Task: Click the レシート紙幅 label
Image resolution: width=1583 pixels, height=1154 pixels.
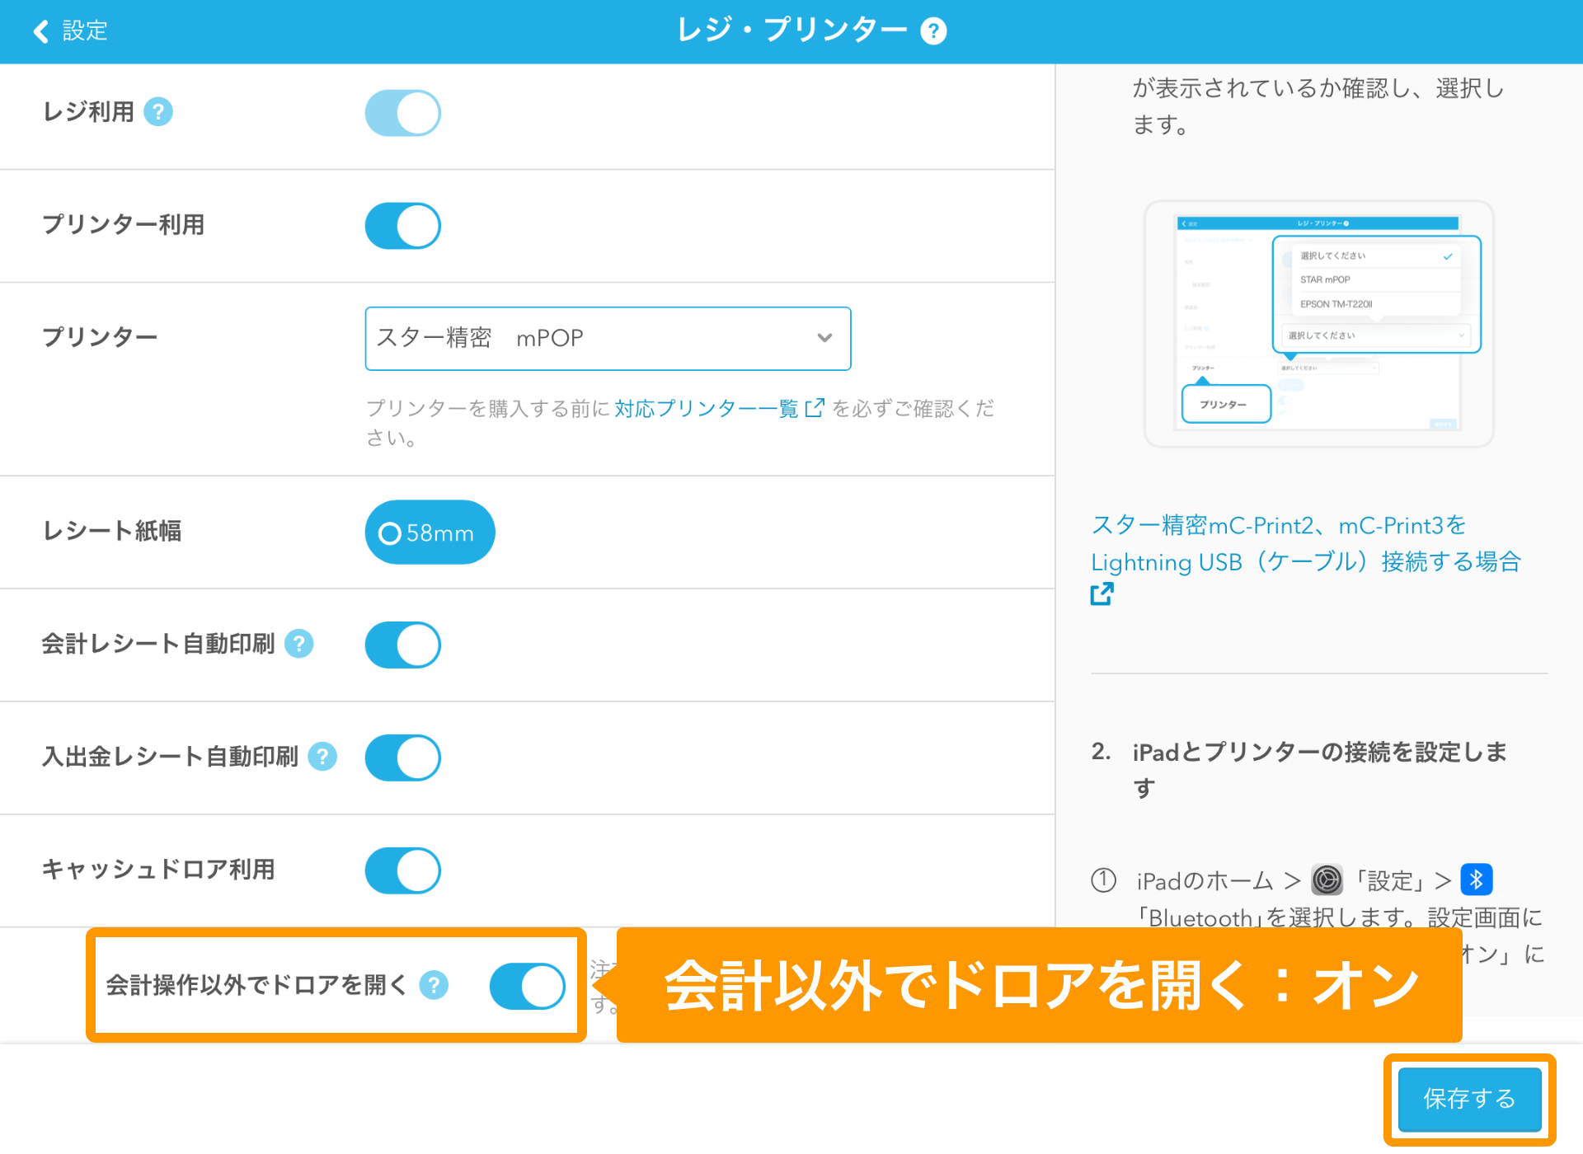Action: pyautogui.click(x=112, y=531)
